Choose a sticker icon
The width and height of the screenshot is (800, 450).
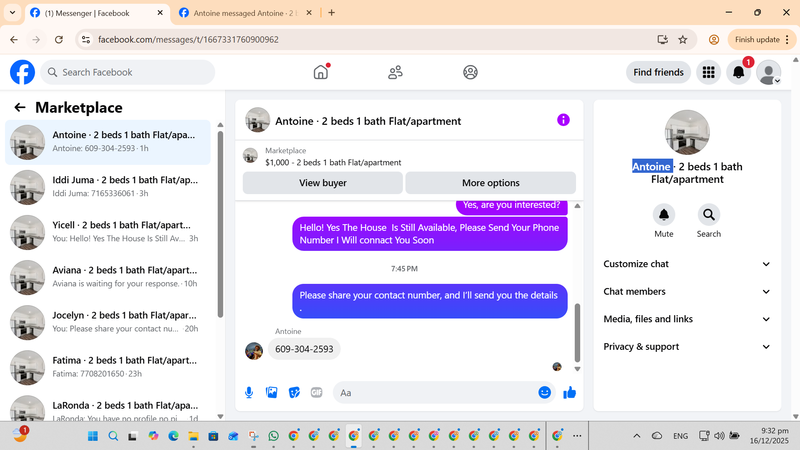(294, 392)
